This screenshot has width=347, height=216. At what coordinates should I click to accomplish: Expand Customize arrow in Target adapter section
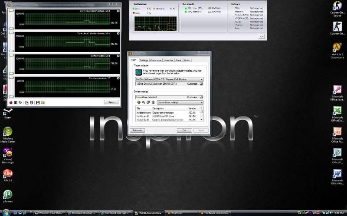tap(201, 84)
